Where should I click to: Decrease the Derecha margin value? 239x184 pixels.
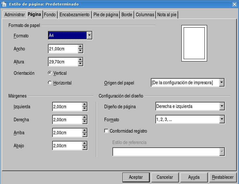pos(85,122)
